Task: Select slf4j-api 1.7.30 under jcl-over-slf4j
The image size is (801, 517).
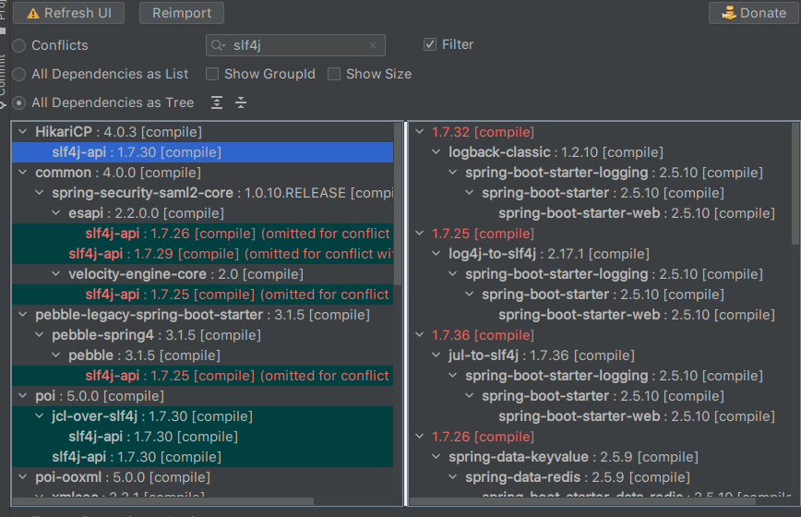Action: [203, 437]
